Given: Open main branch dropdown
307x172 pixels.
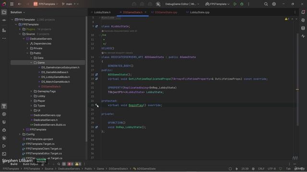Looking at the screenshot, I should coord(71,4).
